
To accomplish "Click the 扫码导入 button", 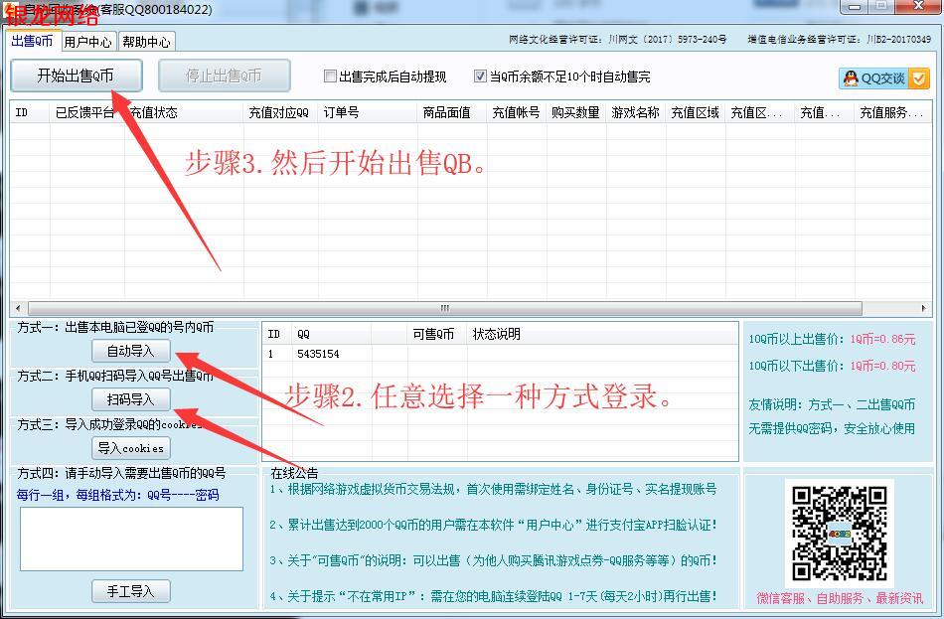I will click(130, 399).
